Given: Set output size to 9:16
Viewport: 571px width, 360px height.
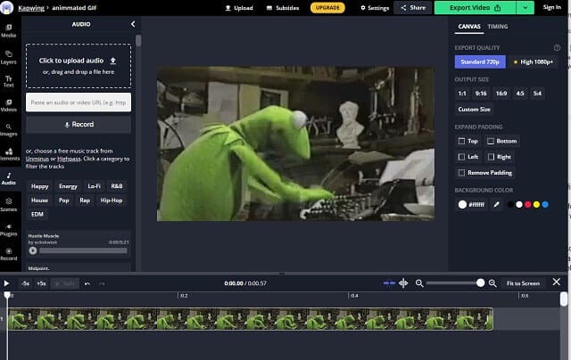Looking at the screenshot, I should point(481,94).
